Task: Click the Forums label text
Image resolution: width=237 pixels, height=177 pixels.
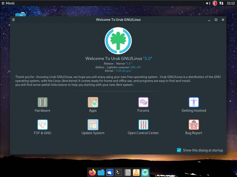Action: point(143,110)
